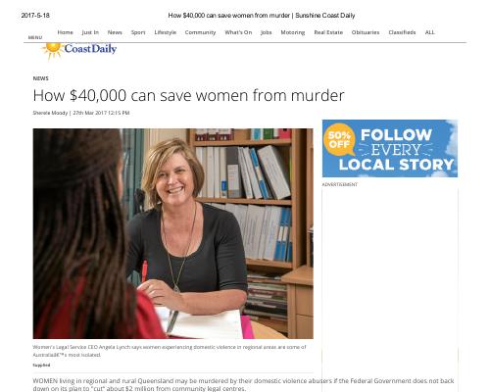This screenshot has height=392, width=490.
Task: Open Classifieds in the navigation bar
Action: (x=402, y=32)
